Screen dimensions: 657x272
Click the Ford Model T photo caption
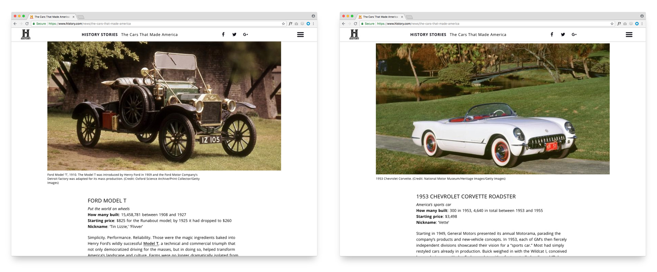pos(124,178)
